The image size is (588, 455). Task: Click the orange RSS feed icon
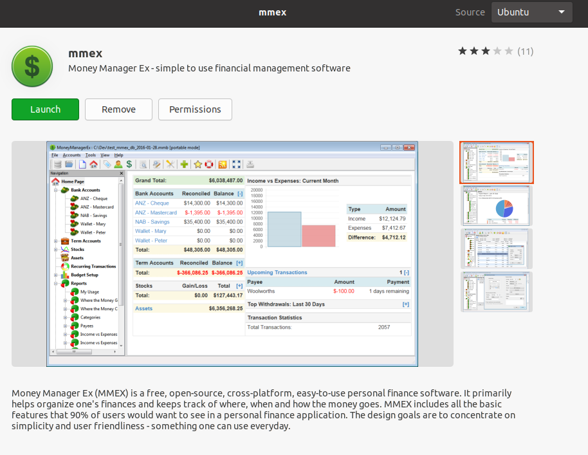point(223,164)
